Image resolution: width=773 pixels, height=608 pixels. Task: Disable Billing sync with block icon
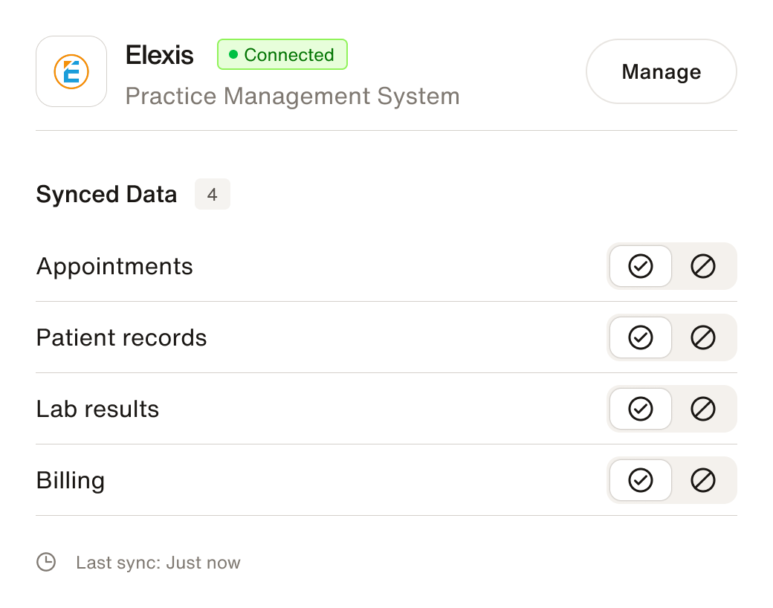(702, 480)
